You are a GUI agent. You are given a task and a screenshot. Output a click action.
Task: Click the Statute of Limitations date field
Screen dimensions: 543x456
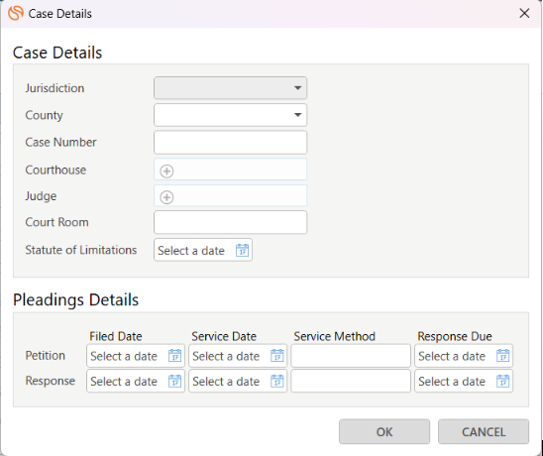(x=203, y=250)
